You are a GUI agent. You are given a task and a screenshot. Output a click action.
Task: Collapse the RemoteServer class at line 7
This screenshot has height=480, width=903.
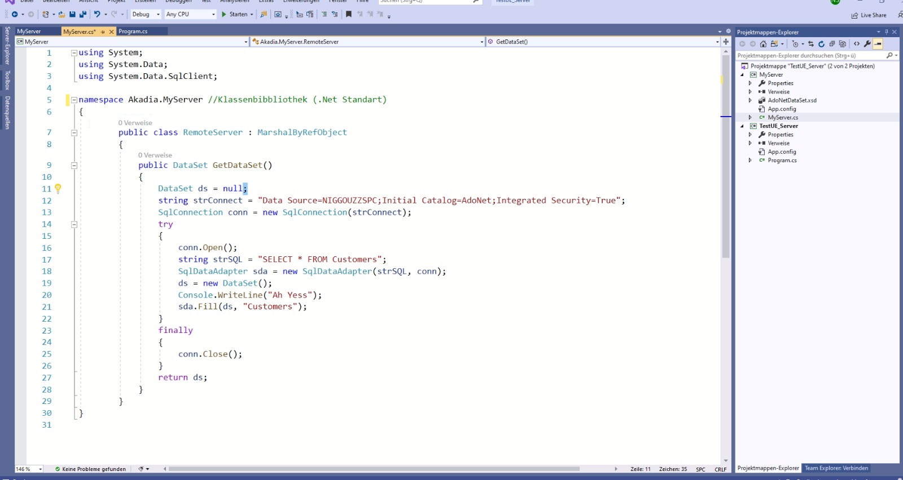74,133
